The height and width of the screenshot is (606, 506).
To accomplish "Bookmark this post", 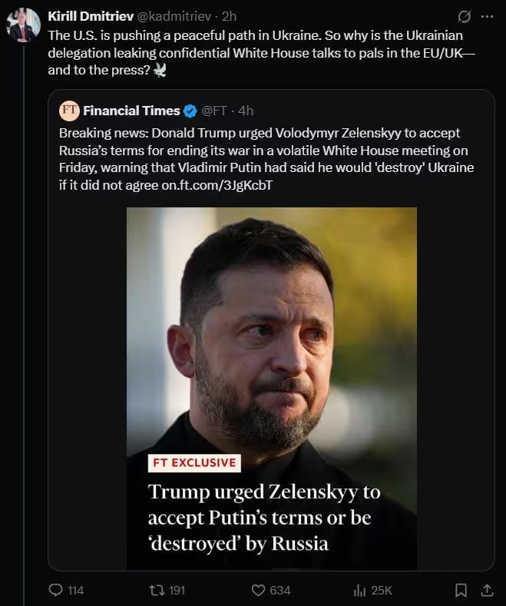I will 461,590.
